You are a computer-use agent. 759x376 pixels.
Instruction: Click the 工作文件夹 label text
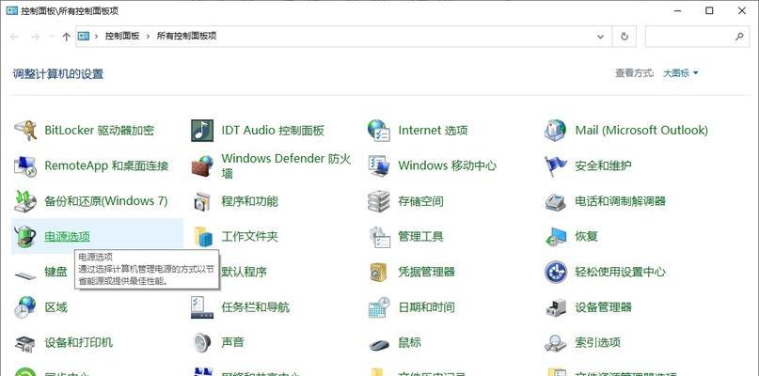click(250, 237)
